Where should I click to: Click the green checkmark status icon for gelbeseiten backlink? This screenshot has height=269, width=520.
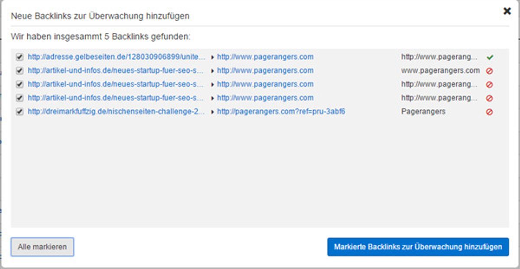(490, 57)
